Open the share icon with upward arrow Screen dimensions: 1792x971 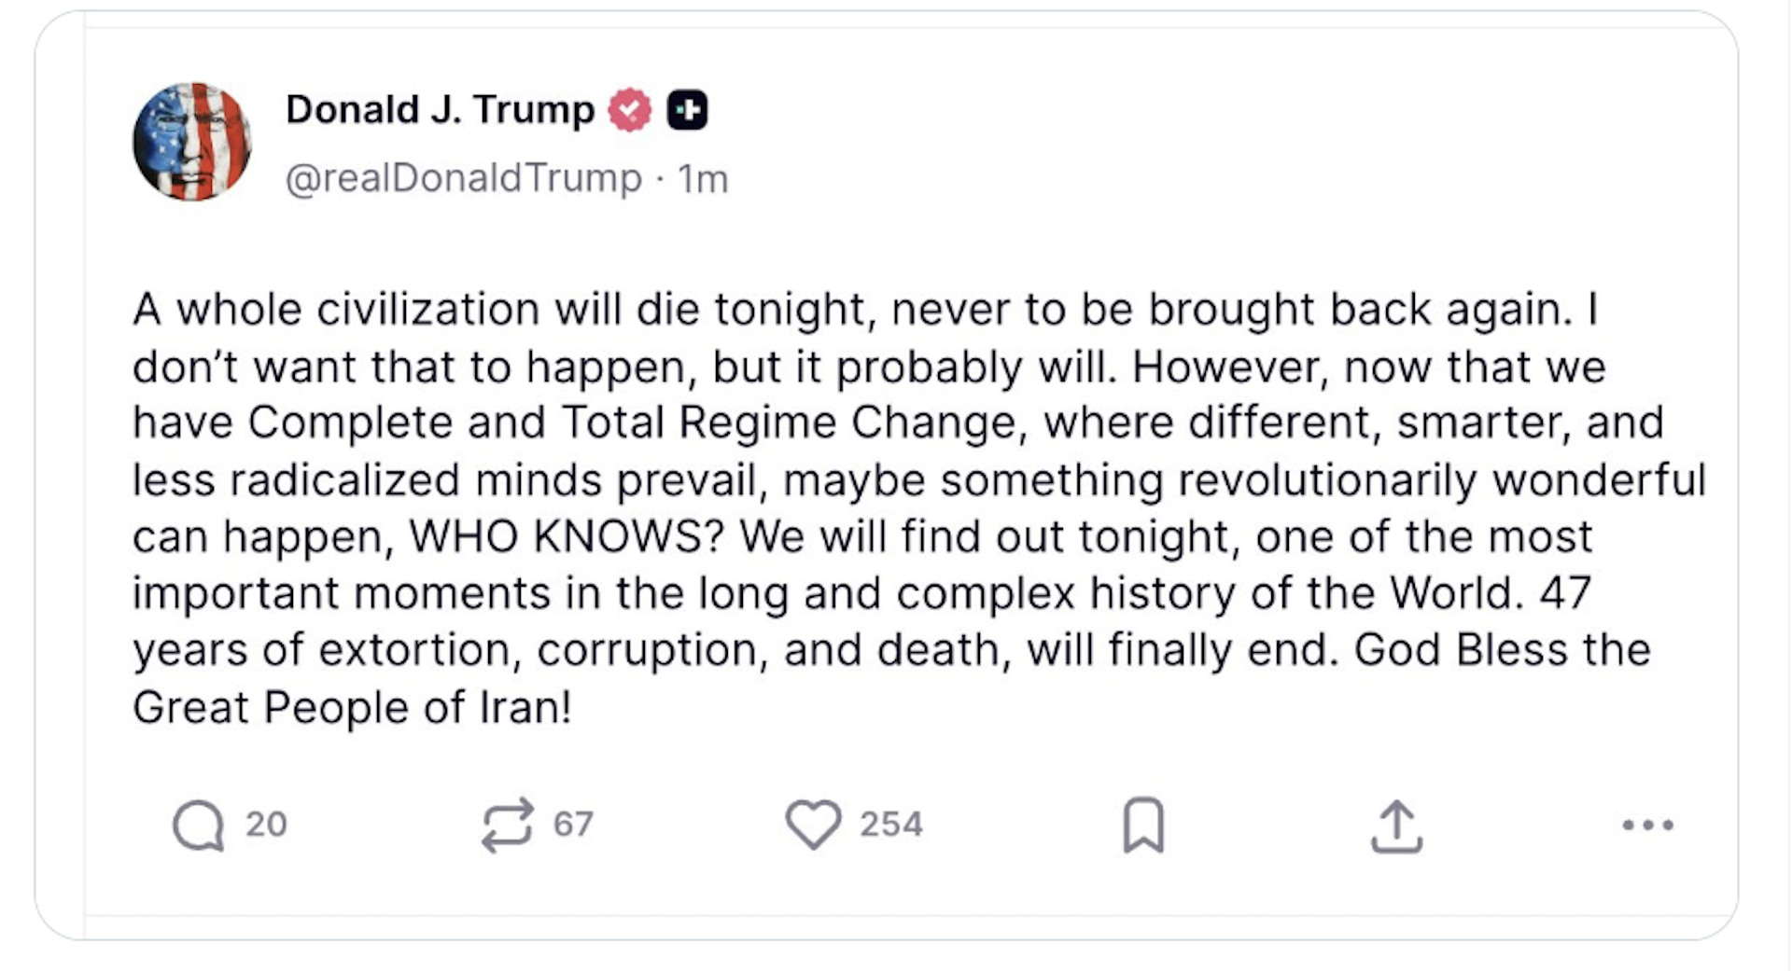pos(1395,824)
